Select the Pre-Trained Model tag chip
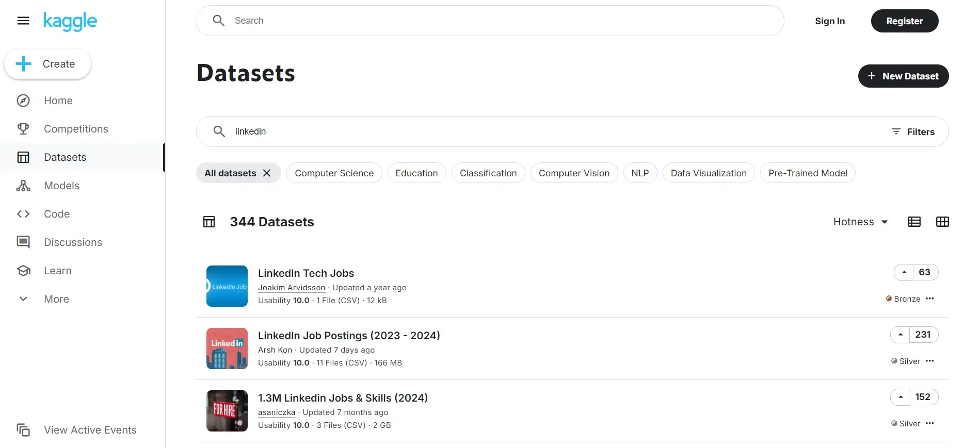The width and height of the screenshot is (964, 448). [808, 173]
